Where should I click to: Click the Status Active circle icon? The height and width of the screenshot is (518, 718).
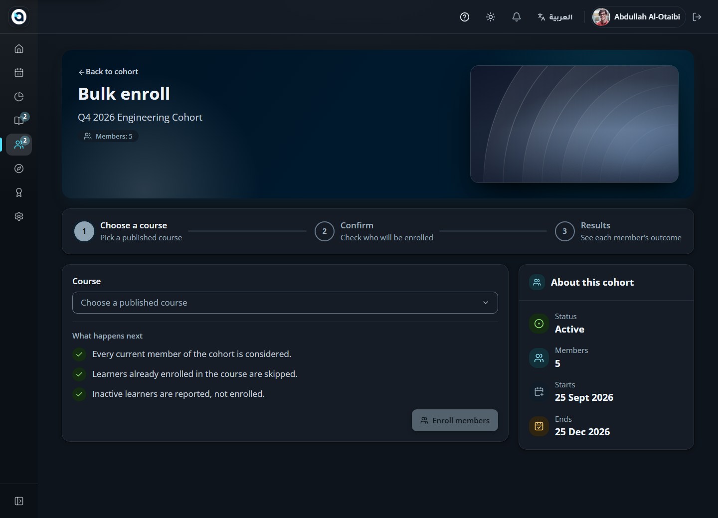tap(539, 324)
